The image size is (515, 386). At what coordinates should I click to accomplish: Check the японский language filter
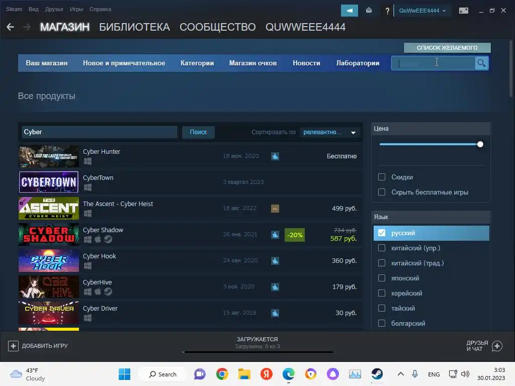382,278
